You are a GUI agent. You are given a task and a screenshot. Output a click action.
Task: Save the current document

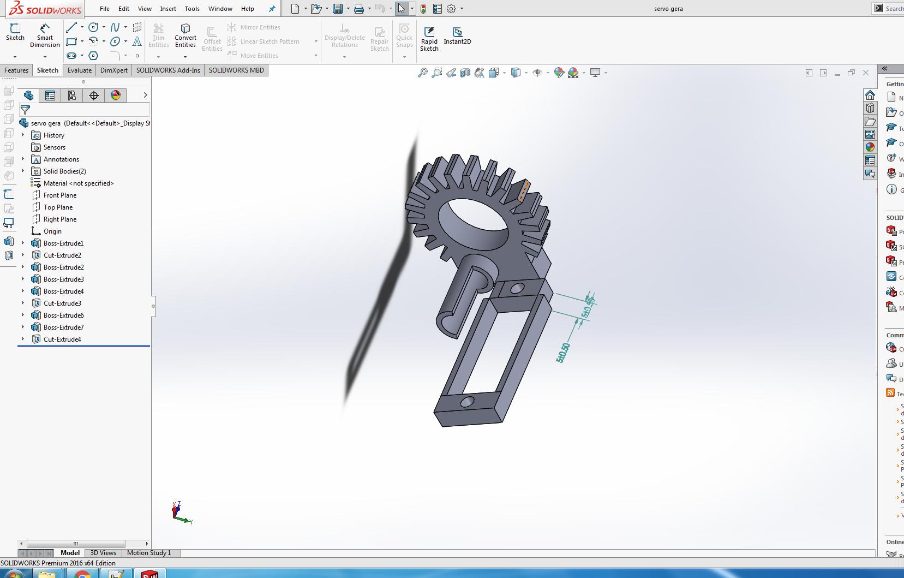coord(338,9)
